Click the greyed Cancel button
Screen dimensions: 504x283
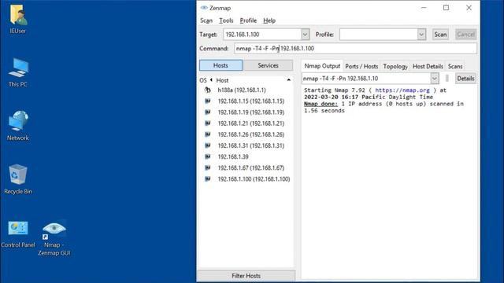tap(465, 35)
